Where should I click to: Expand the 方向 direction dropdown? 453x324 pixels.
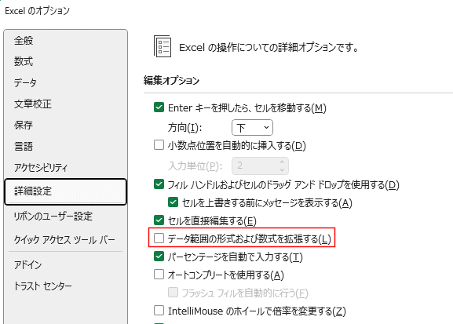click(252, 127)
